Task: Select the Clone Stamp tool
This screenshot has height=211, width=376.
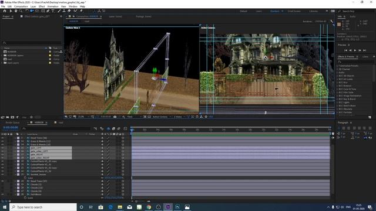Action: 64,11
